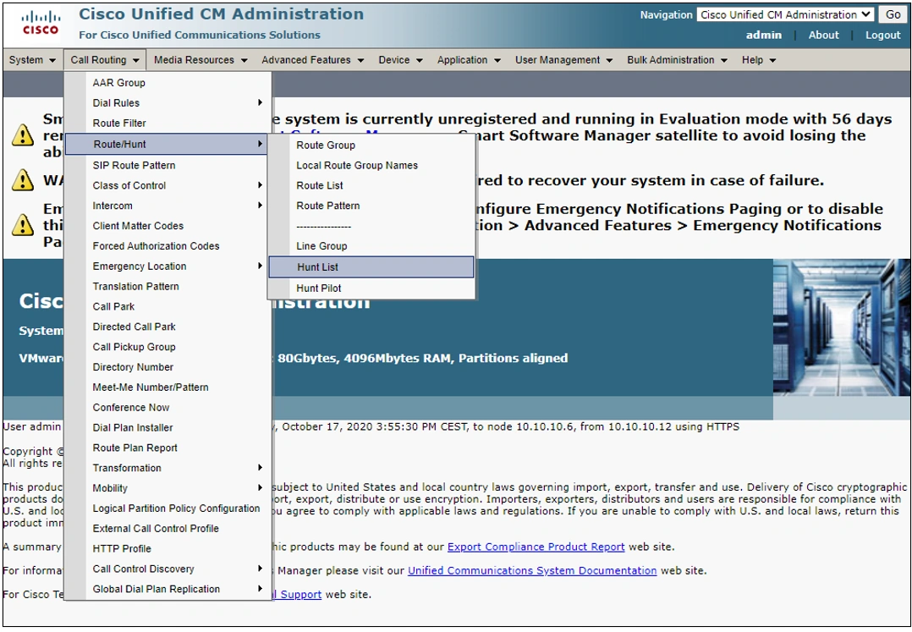Select External Call Control Profile entry

(x=167, y=529)
